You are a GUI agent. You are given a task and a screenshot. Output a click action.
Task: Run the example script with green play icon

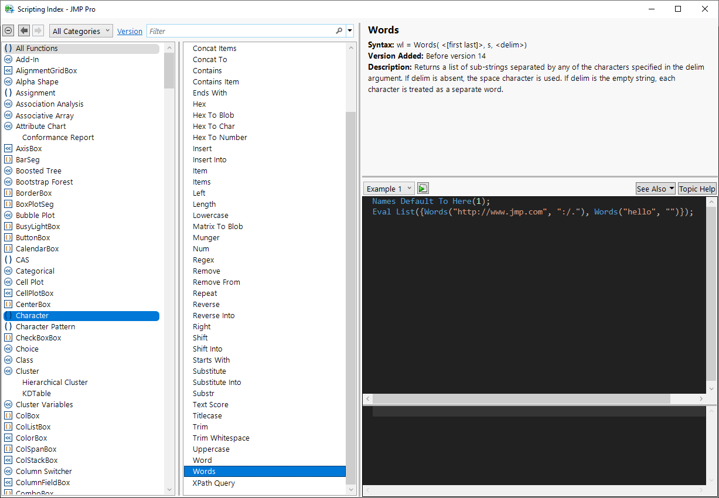(423, 189)
